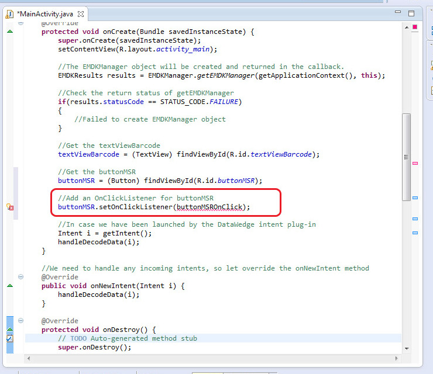Collapse the onCreate method fold
433x374 pixels.
tap(21, 23)
